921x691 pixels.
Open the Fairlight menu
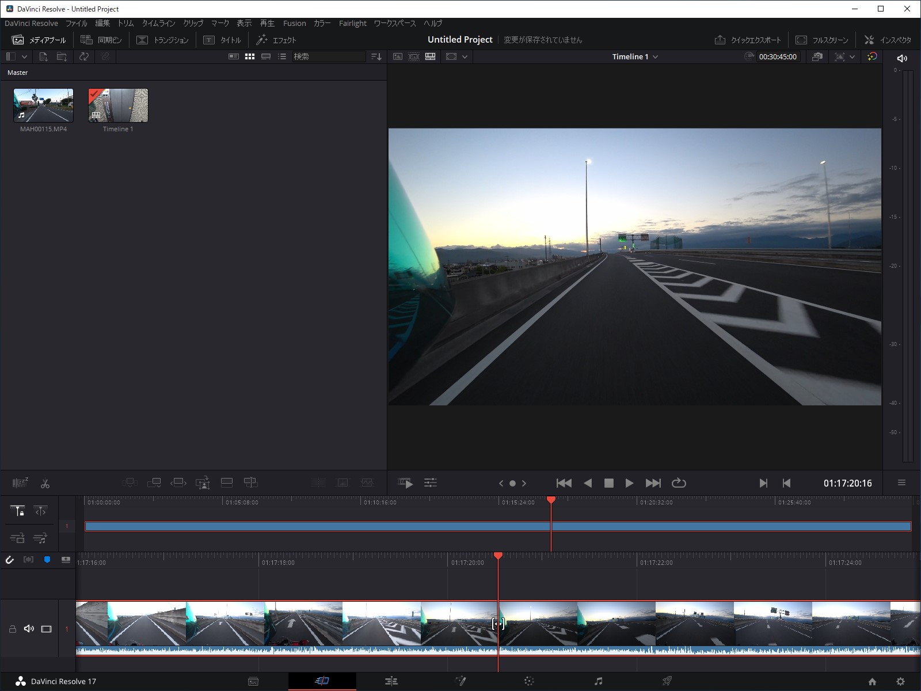352,23
